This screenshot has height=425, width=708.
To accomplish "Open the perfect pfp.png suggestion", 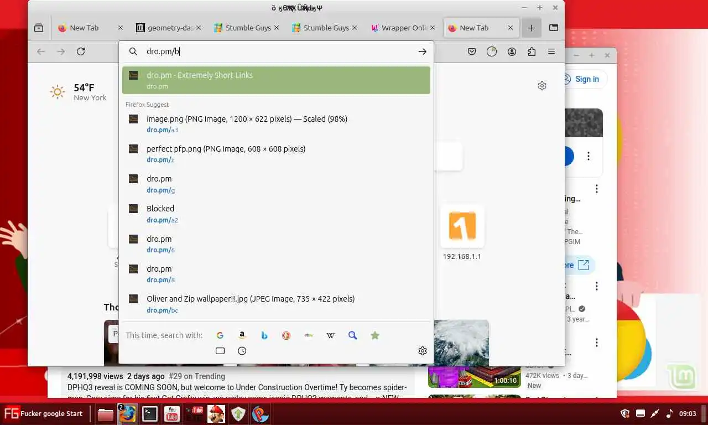I will pyautogui.click(x=276, y=154).
